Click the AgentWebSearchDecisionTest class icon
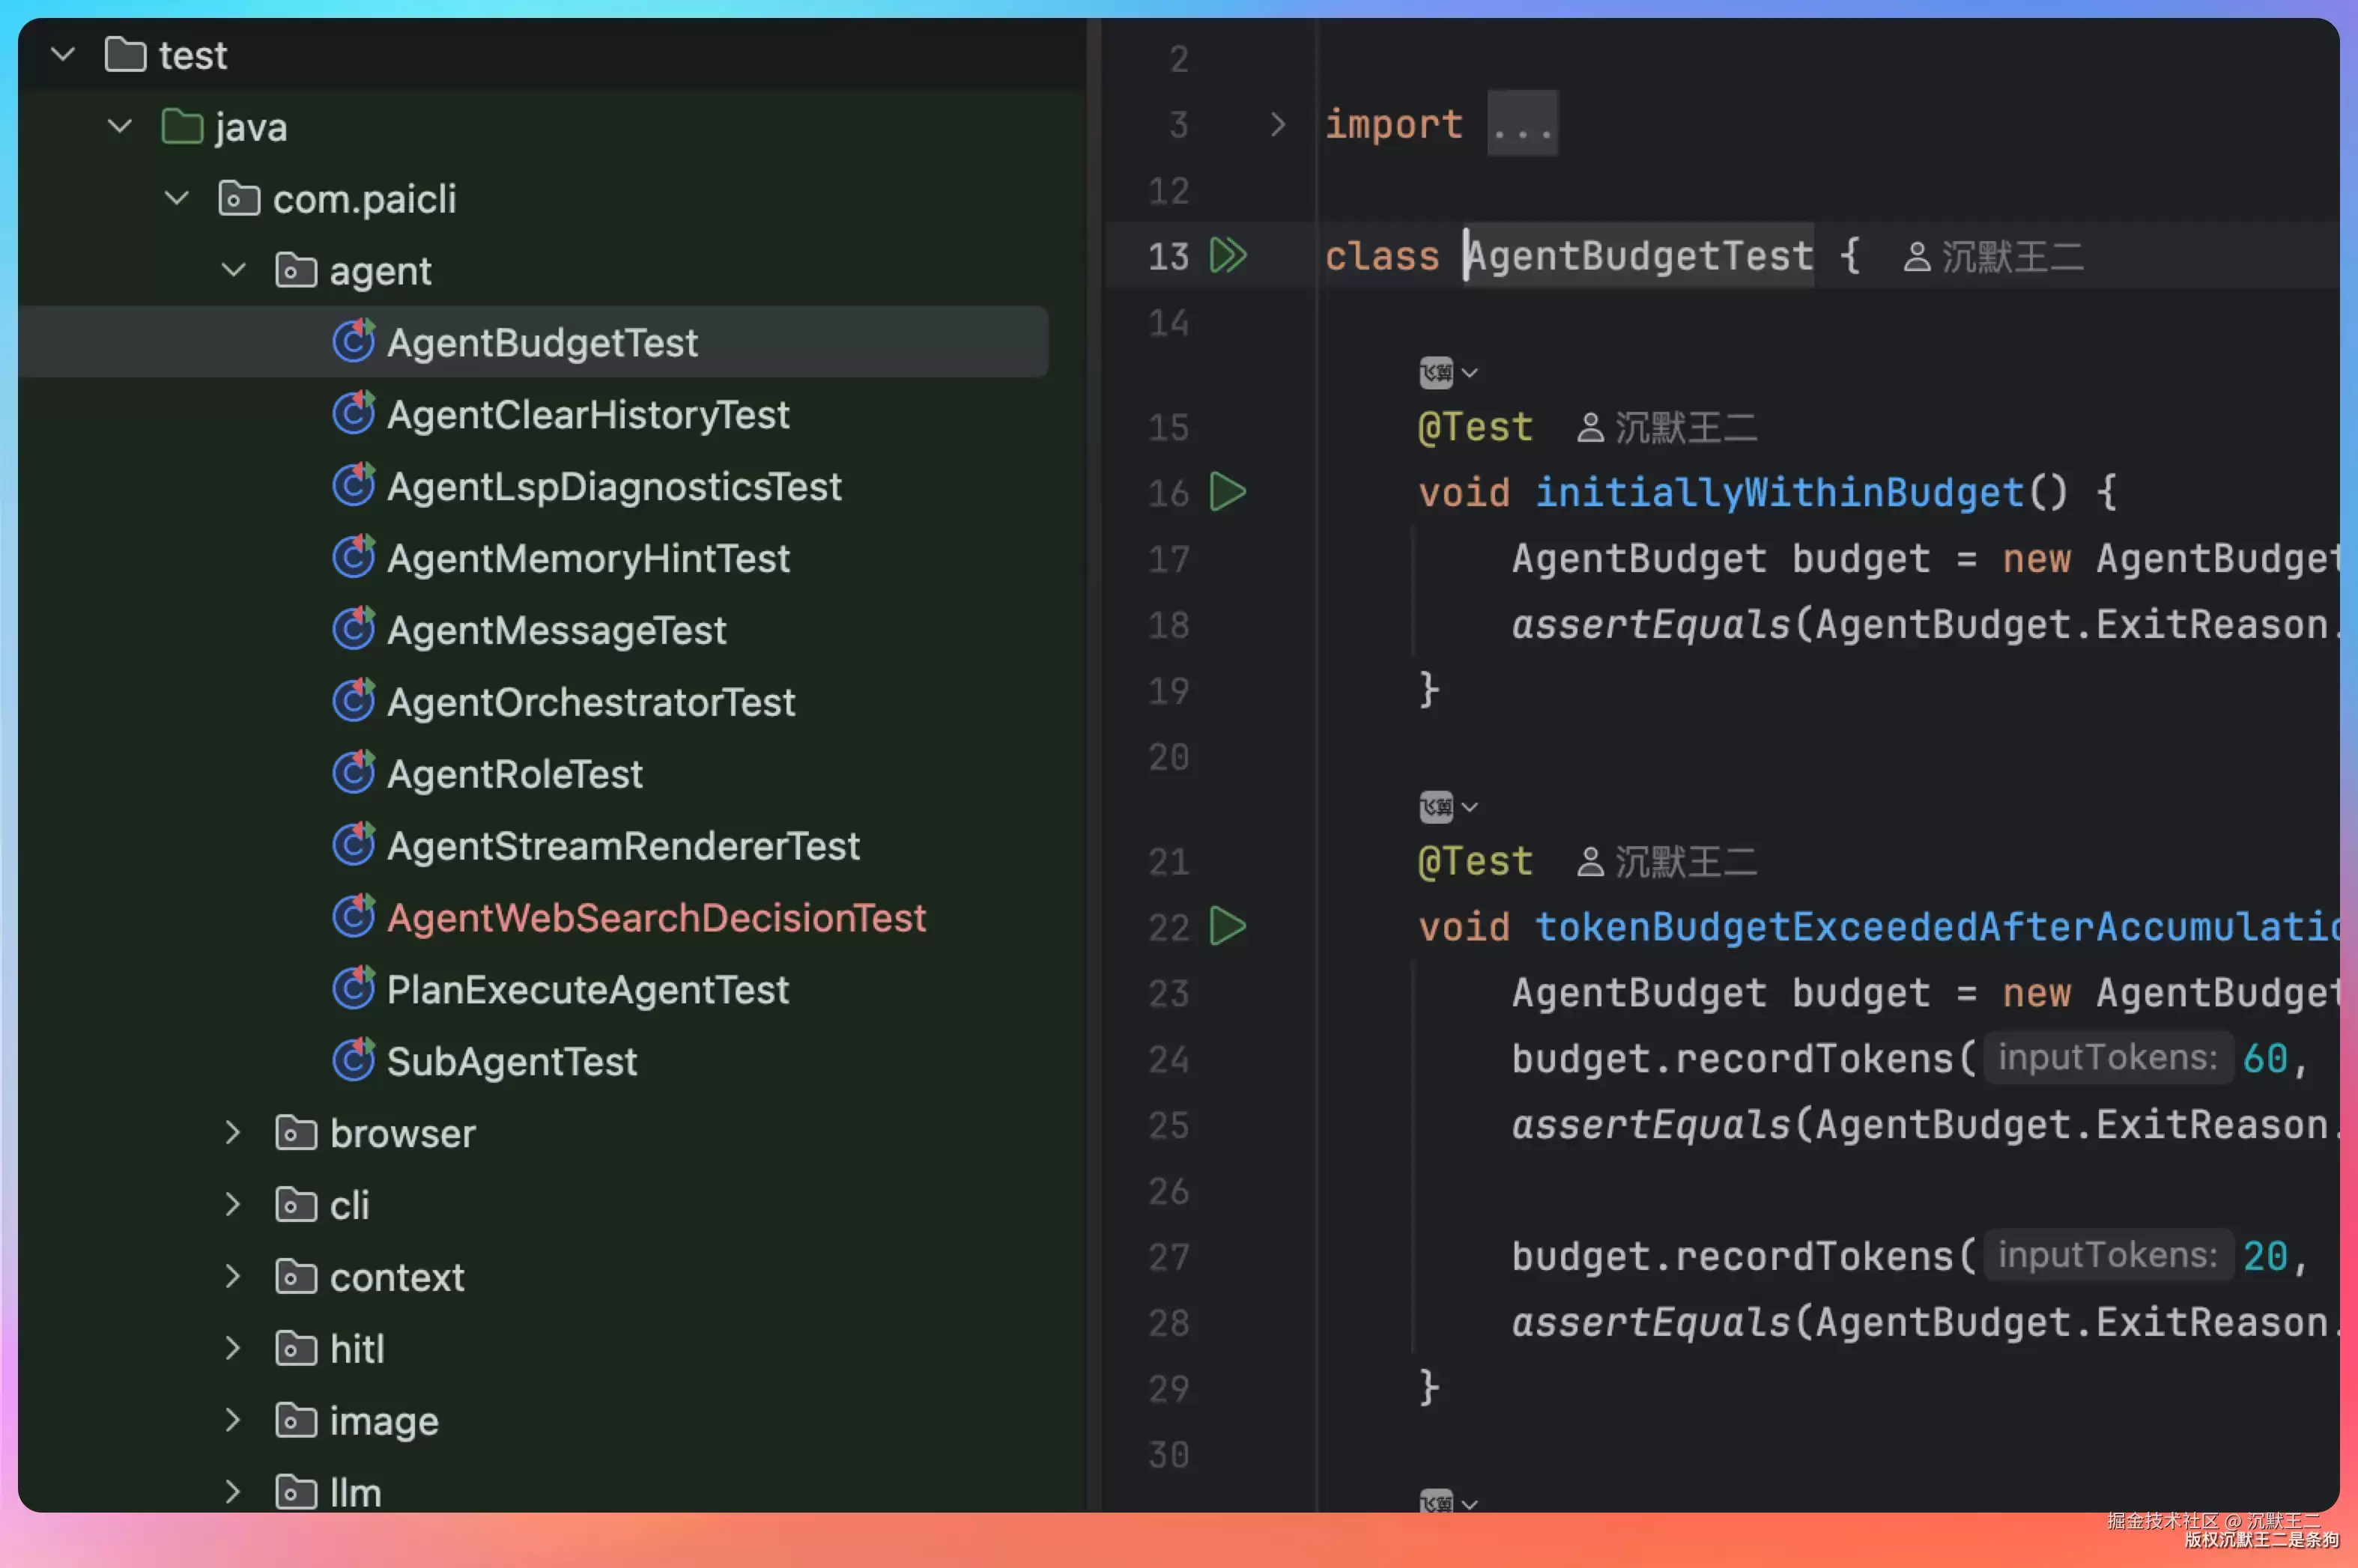The image size is (2358, 1568). 353,917
